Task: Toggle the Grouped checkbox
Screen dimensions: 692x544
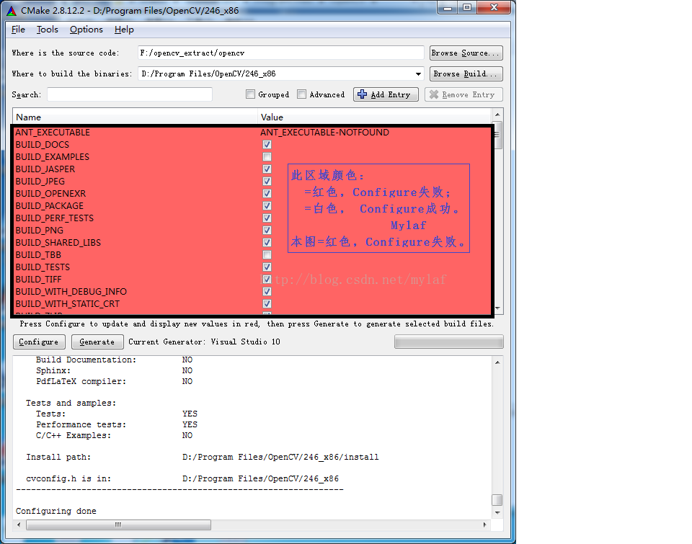Action: point(251,94)
